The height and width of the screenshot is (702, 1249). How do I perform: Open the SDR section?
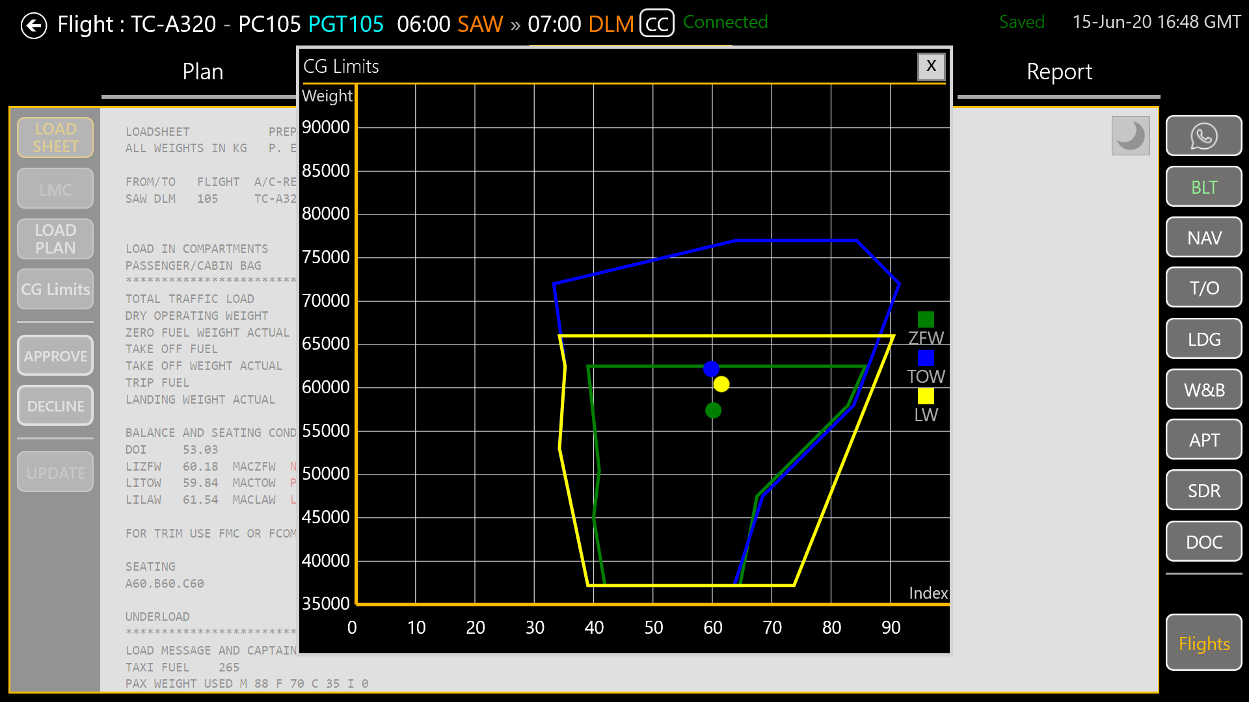[1203, 491]
